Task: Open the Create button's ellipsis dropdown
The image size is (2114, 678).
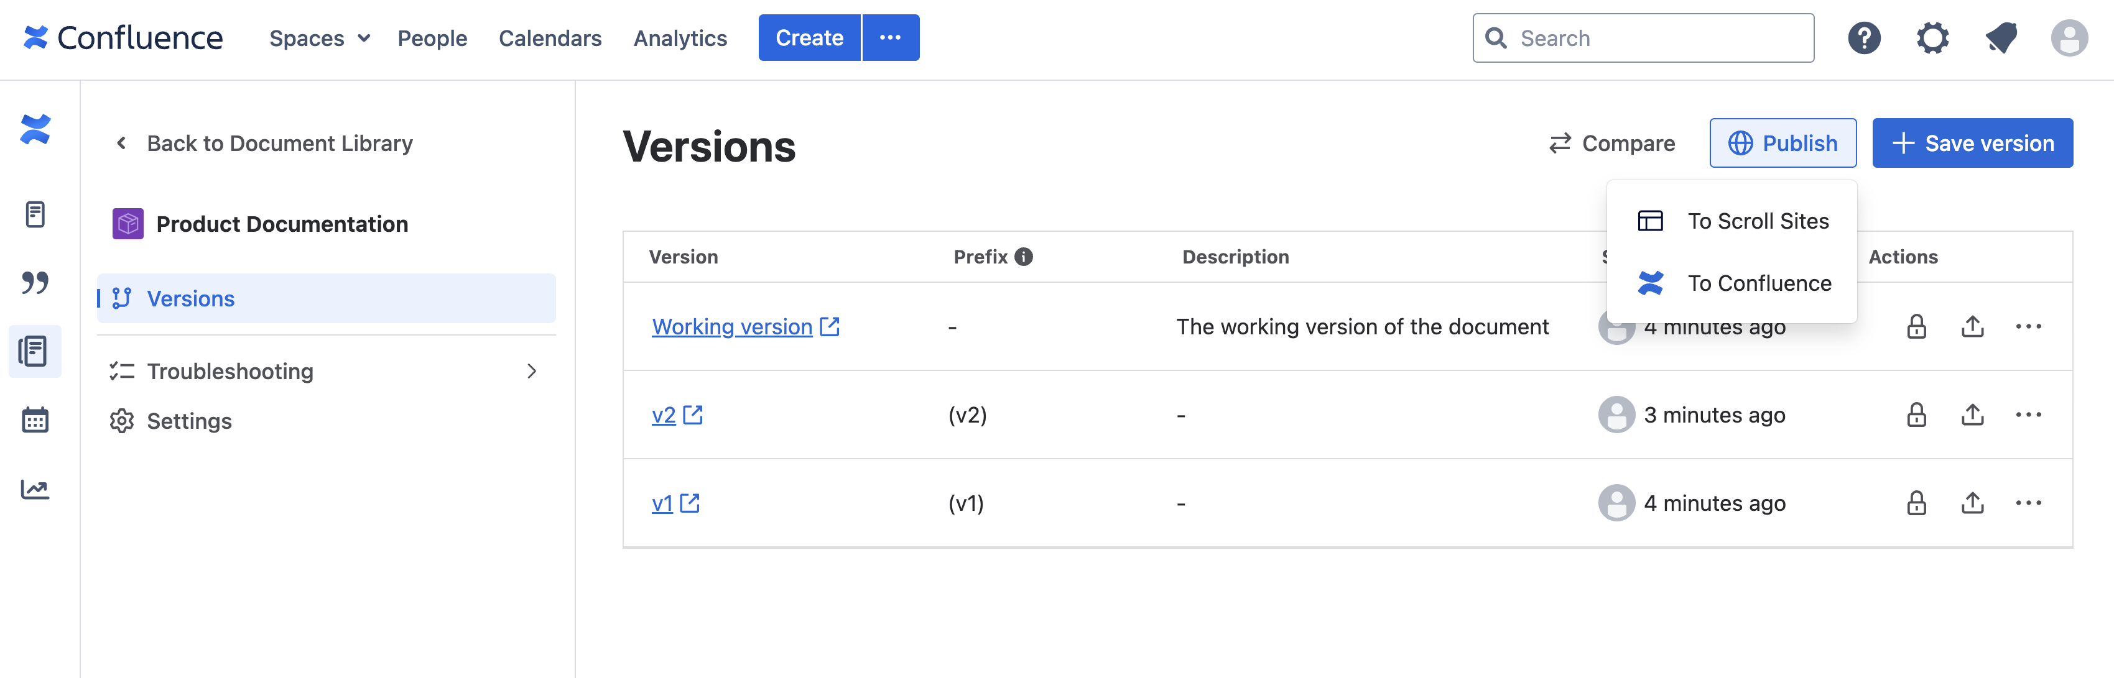Action: pyautogui.click(x=891, y=37)
